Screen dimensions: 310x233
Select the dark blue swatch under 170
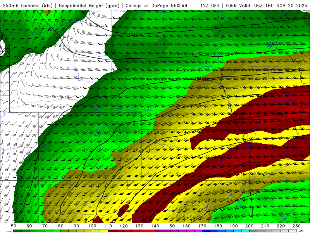206,231
